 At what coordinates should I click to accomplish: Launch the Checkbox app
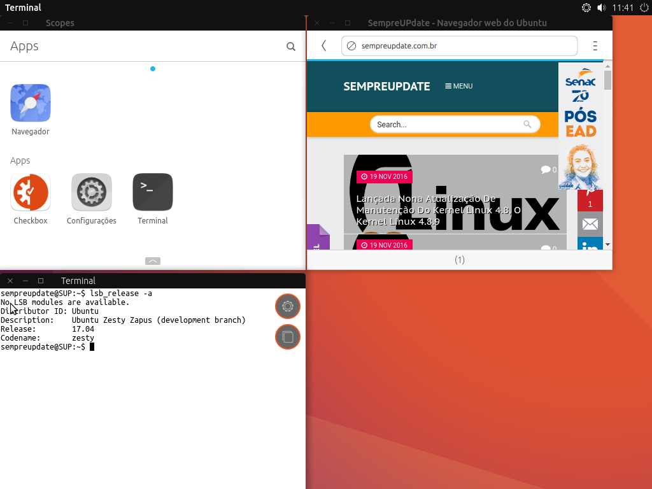[31, 192]
